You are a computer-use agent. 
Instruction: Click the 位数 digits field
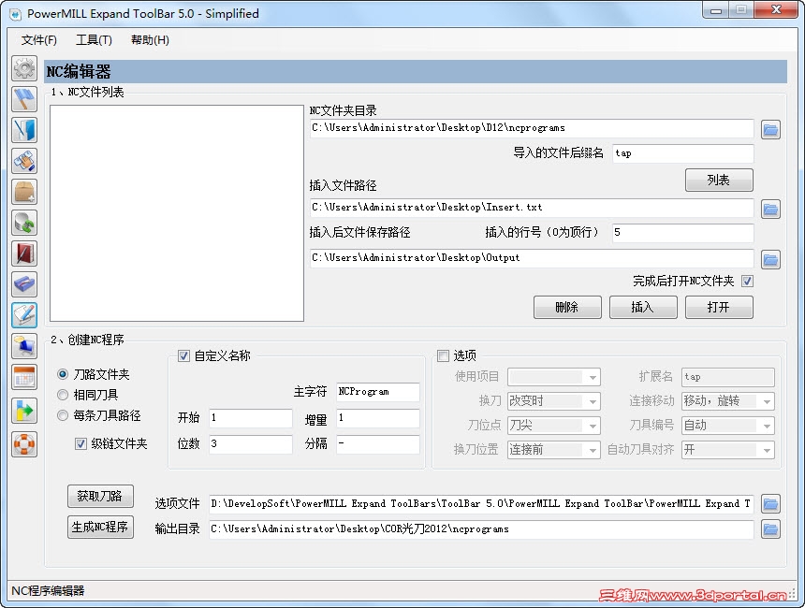(251, 444)
